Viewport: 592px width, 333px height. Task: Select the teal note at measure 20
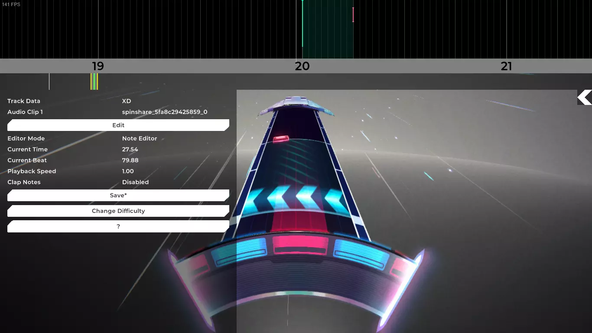click(x=303, y=23)
